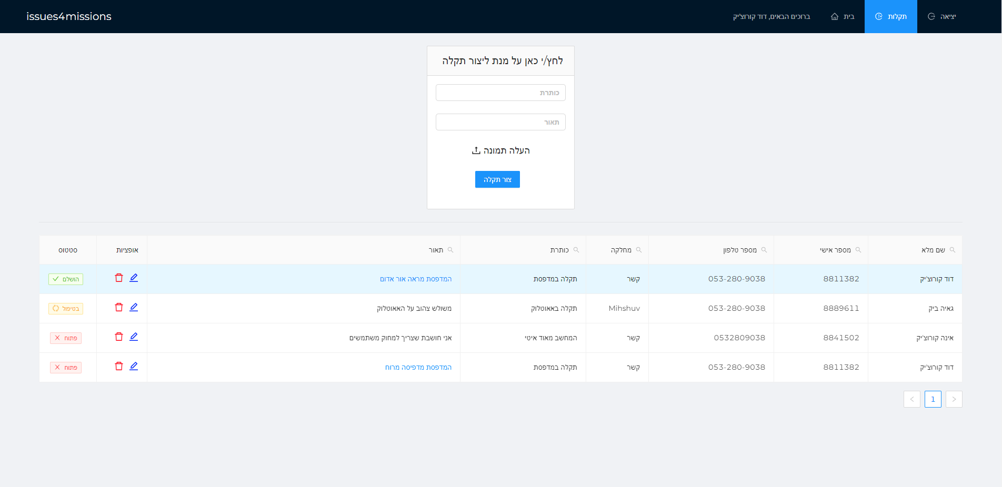This screenshot has width=1002, height=487.
Task: Go to the בית home page
Action: click(x=843, y=16)
